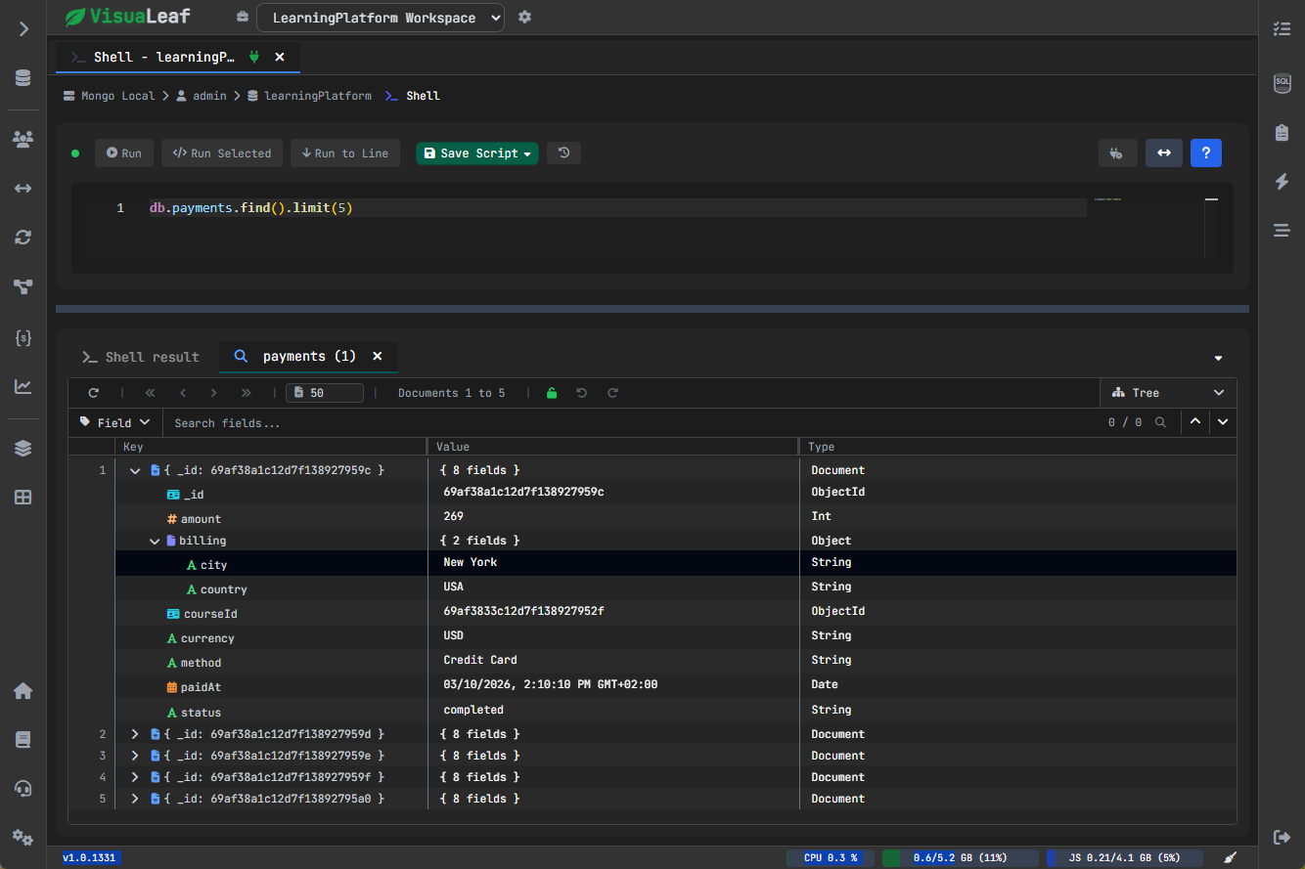Viewport: 1305px width, 869px height.
Task: Select the payments (1) result tab
Action: click(x=308, y=357)
